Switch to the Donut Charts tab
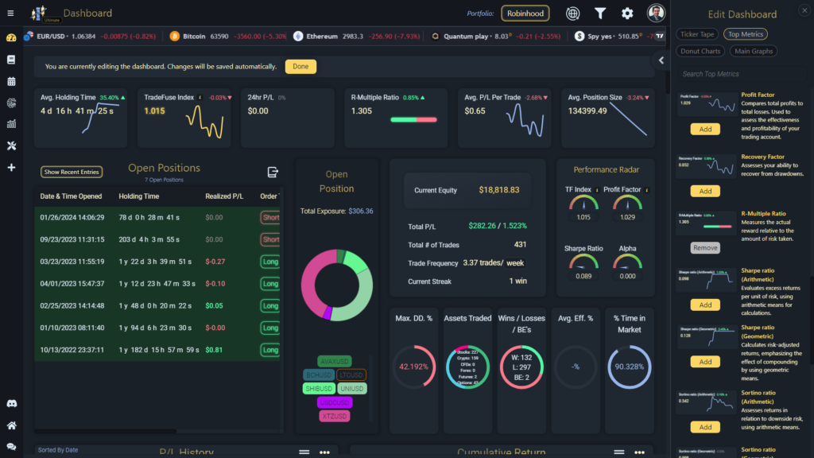 [x=700, y=51]
